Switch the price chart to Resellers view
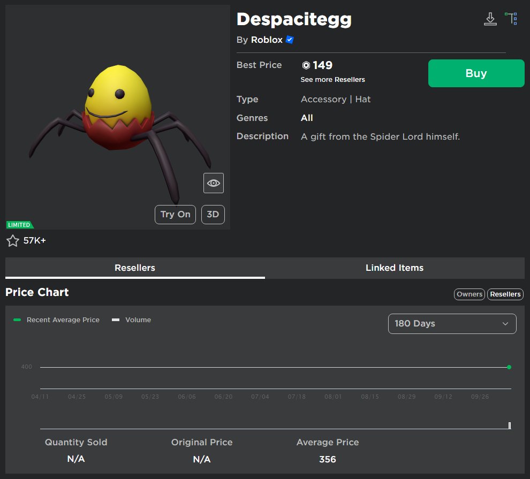 click(x=505, y=294)
